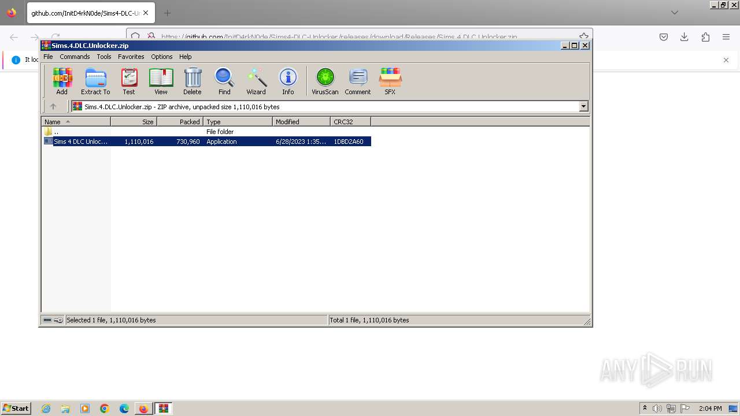Viewport: 740px width, 416px height.
Task: Click the Firefox back arrow
Action: tap(14, 37)
